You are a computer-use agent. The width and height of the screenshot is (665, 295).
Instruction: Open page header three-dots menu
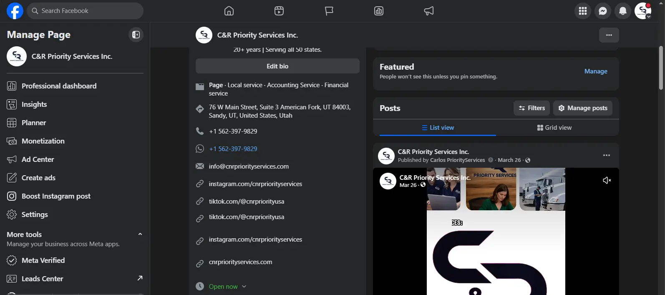point(609,35)
